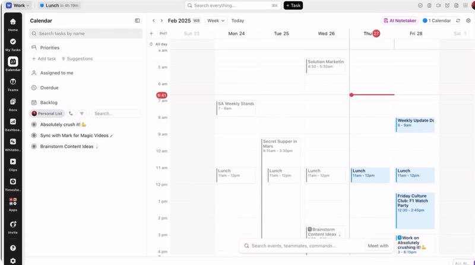Collapse the Calendar side panel
Image resolution: width=475 pixels, height=265 pixels.
137,21
